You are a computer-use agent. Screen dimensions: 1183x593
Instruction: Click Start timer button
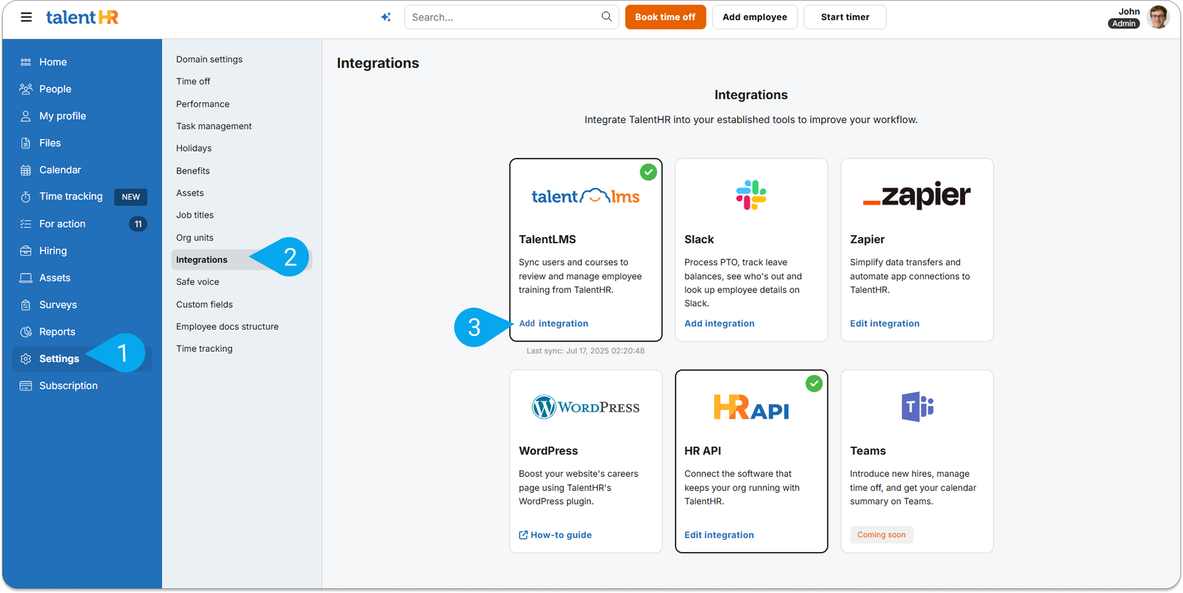[844, 17]
